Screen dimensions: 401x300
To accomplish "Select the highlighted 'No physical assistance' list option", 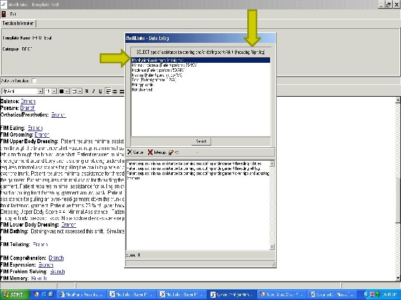I will tap(200, 60).
